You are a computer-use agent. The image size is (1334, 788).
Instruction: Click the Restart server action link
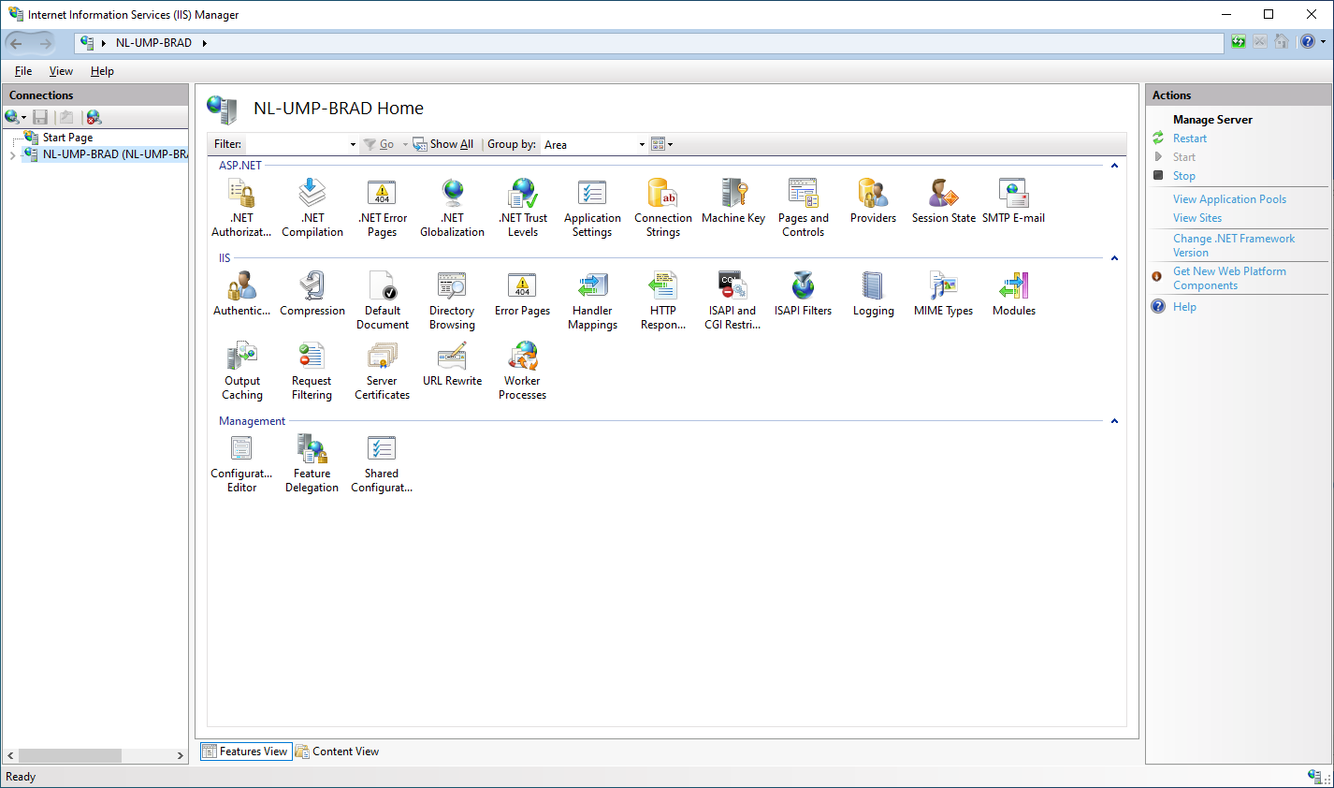pyautogui.click(x=1190, y=139)
